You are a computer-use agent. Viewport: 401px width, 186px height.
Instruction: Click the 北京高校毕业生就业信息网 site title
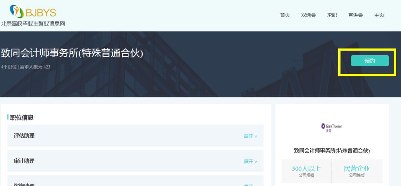[33, 24]
